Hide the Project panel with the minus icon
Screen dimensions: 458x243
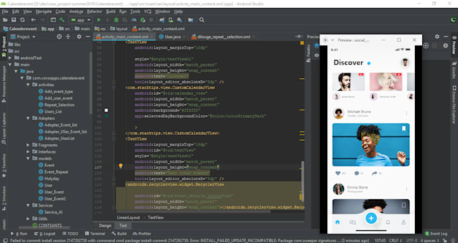point(88,36)
